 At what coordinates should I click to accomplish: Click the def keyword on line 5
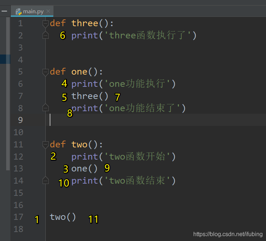[x=58, y=72]
